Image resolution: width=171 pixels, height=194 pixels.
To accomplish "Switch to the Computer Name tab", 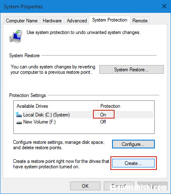I will (22, 21).
